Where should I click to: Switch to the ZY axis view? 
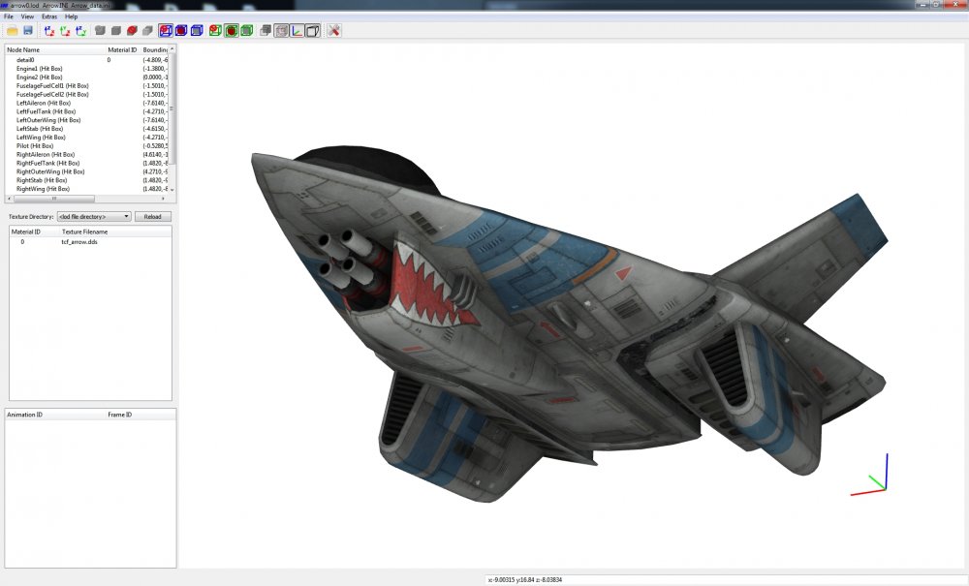[81, 30]
